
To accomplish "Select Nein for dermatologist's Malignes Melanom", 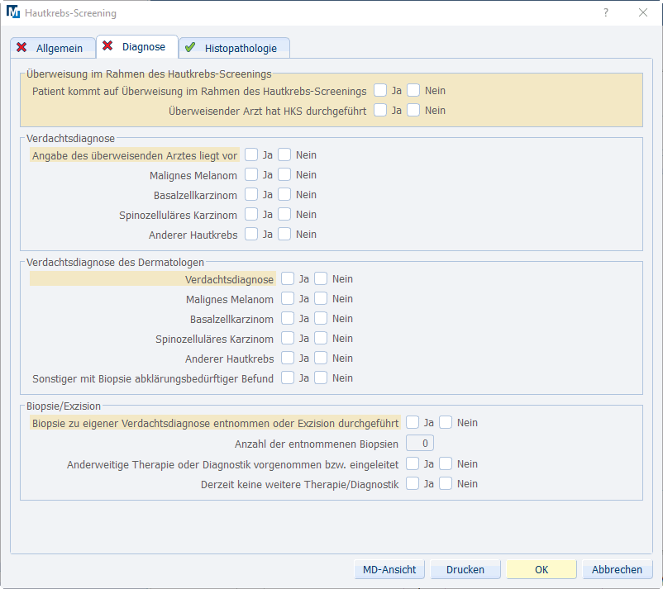I will [x=321, y=299].
